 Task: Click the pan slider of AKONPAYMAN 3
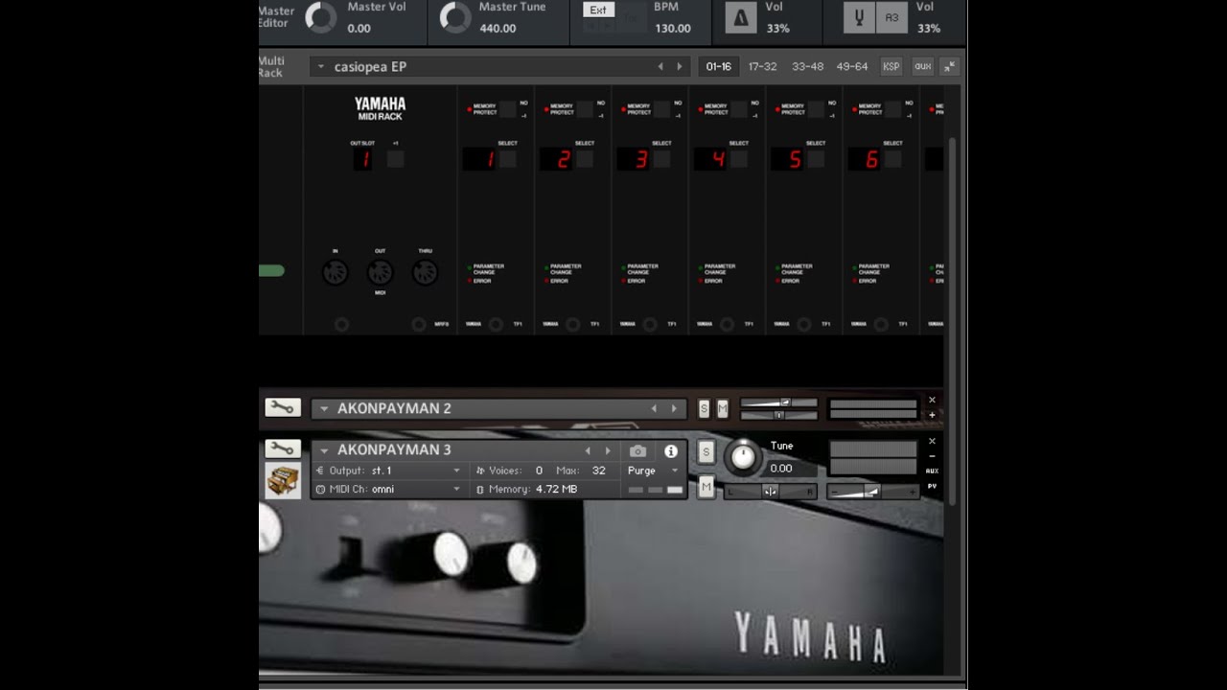(771, 492)
